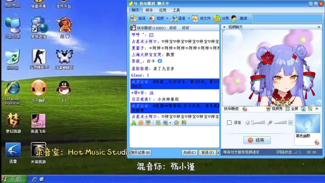Open the font settings green A icon

[134, 123]
